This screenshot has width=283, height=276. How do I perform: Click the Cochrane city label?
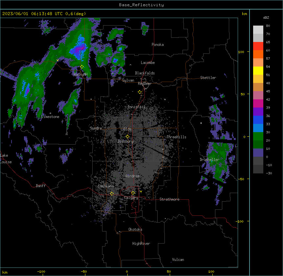coord(106,186)
